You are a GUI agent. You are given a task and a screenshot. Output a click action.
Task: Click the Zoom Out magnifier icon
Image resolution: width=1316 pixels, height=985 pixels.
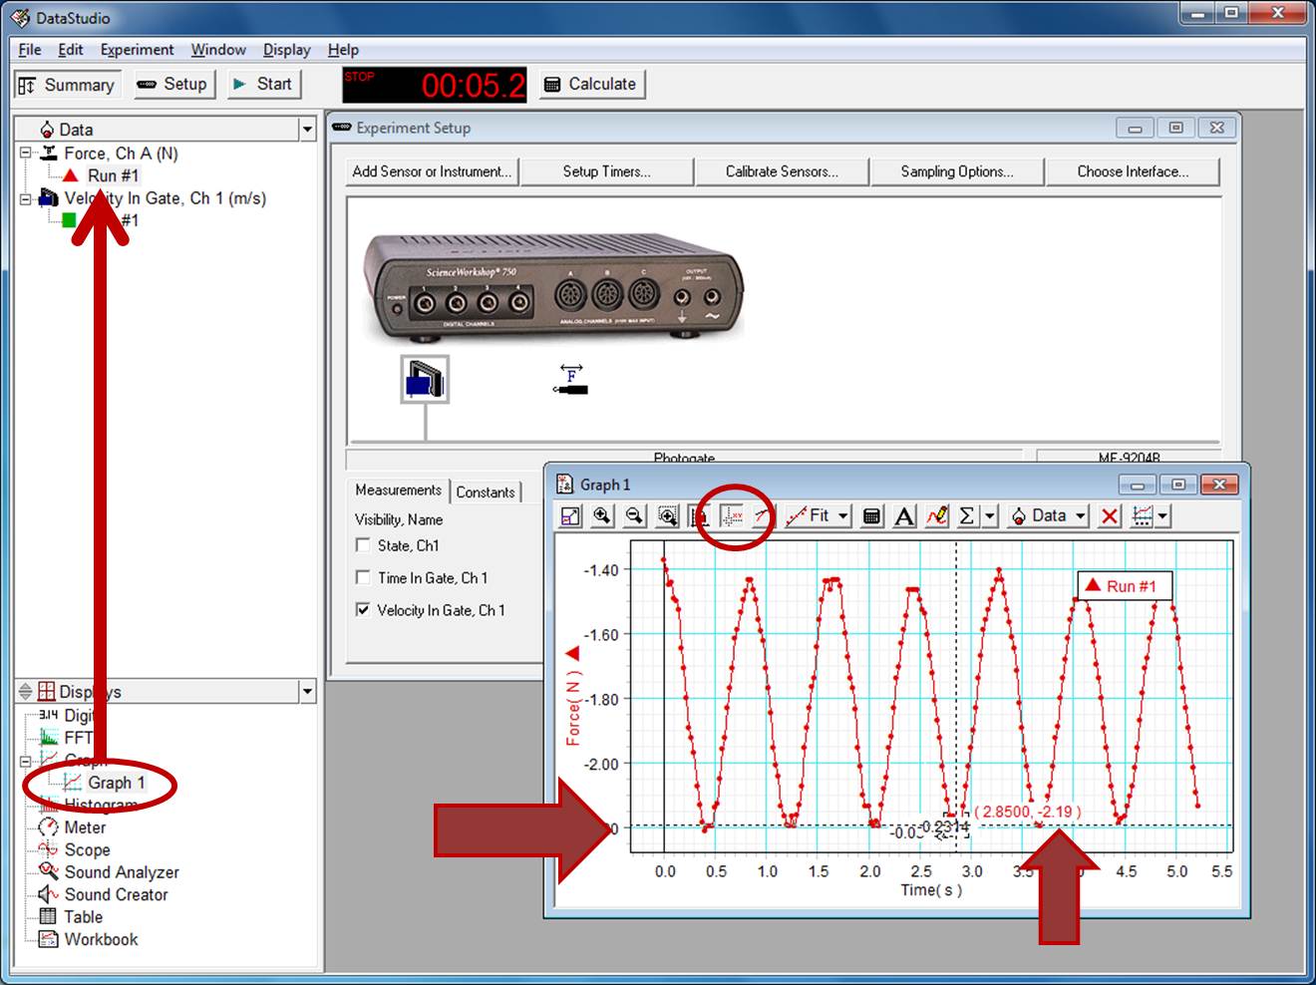tap(634, 515)
